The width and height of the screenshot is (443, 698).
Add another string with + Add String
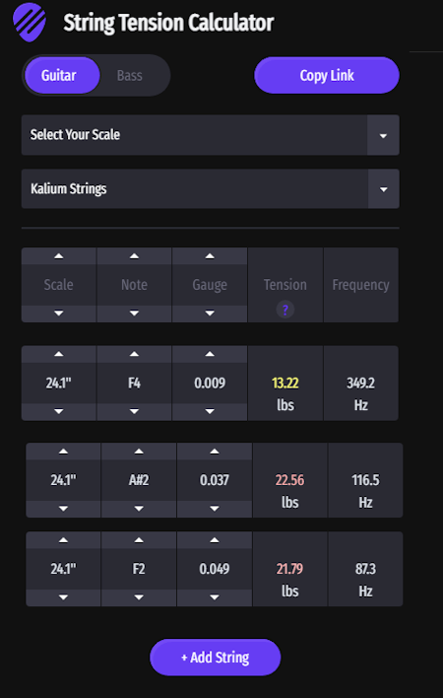coord(215,657)
